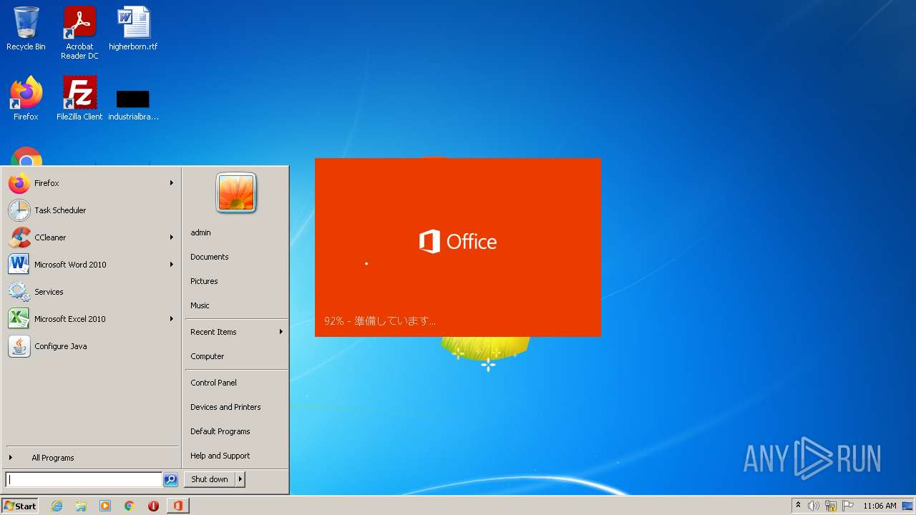The image size is (916, 515).
Task: Open Computer from the Start menu
Action: coord(207,356)
